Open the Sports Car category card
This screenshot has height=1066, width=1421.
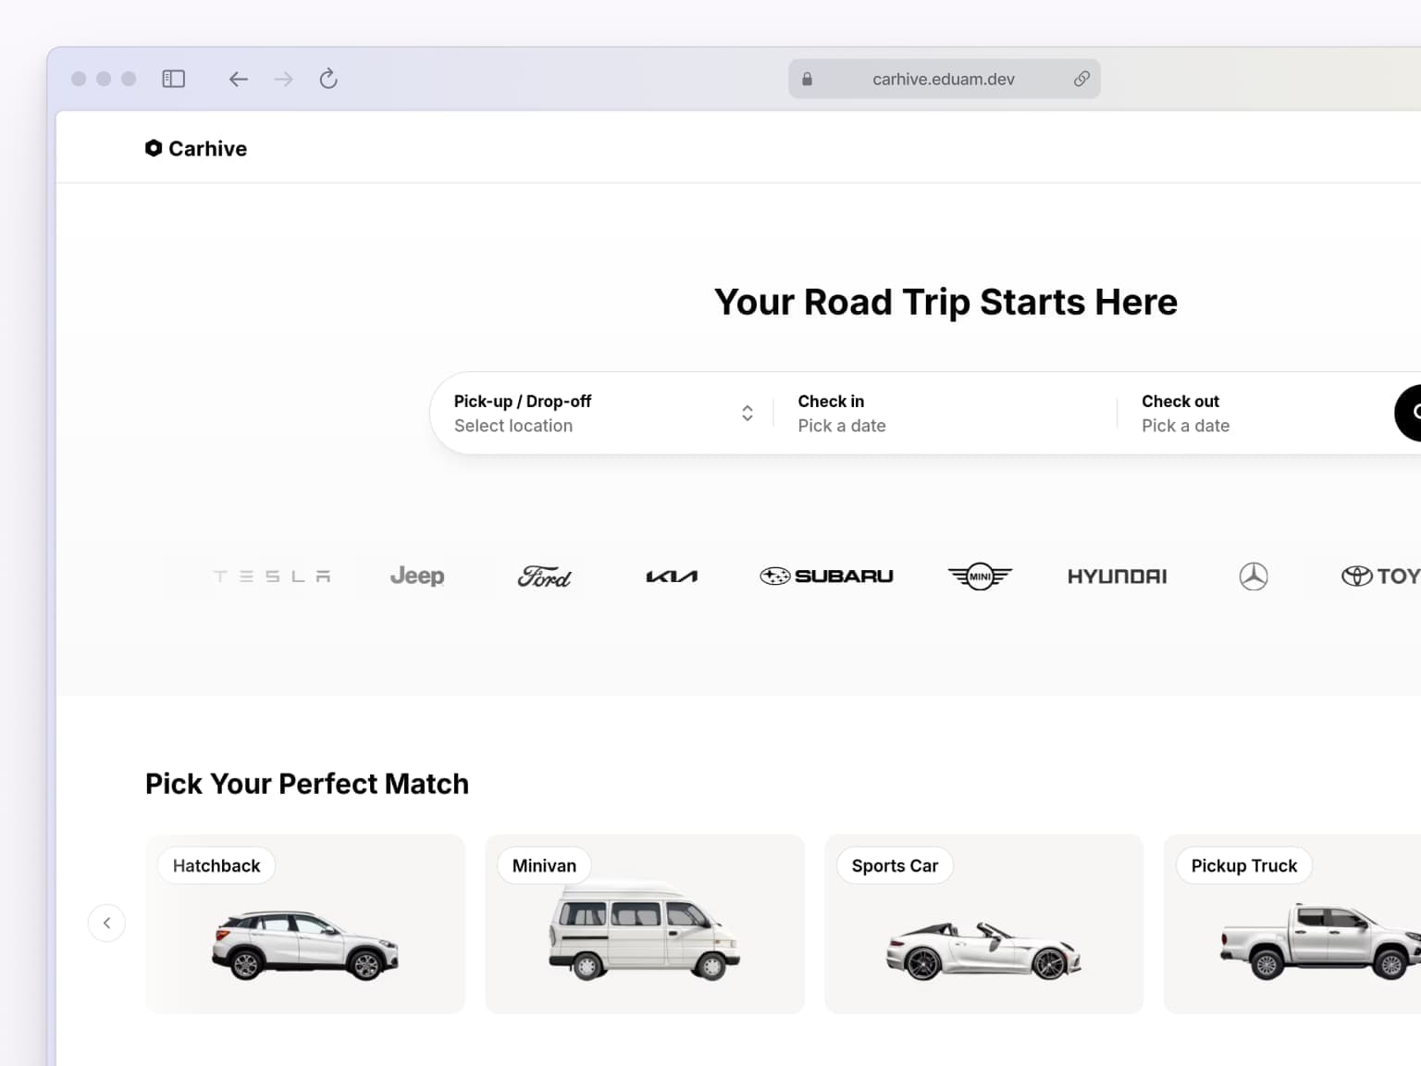[x=983, y=923]
